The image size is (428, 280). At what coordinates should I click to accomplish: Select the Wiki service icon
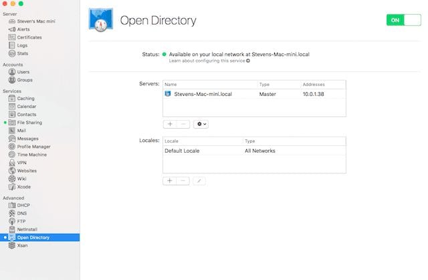click(12, 179)
